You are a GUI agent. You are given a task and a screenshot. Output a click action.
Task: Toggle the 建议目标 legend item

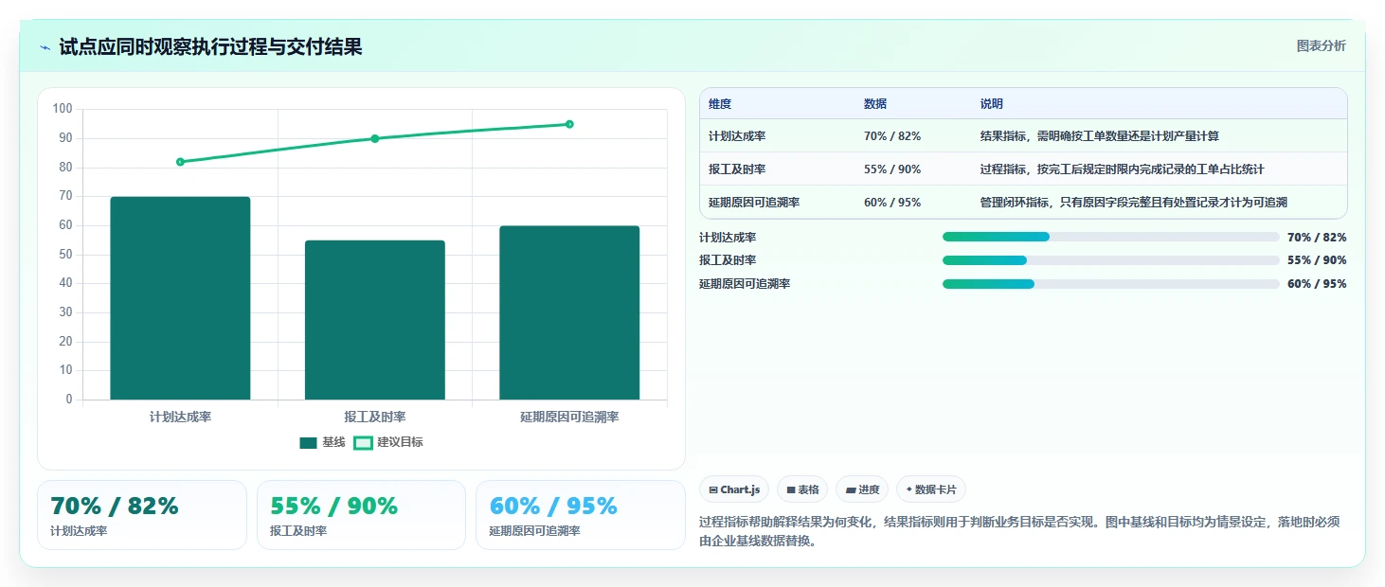click(388, 442)
